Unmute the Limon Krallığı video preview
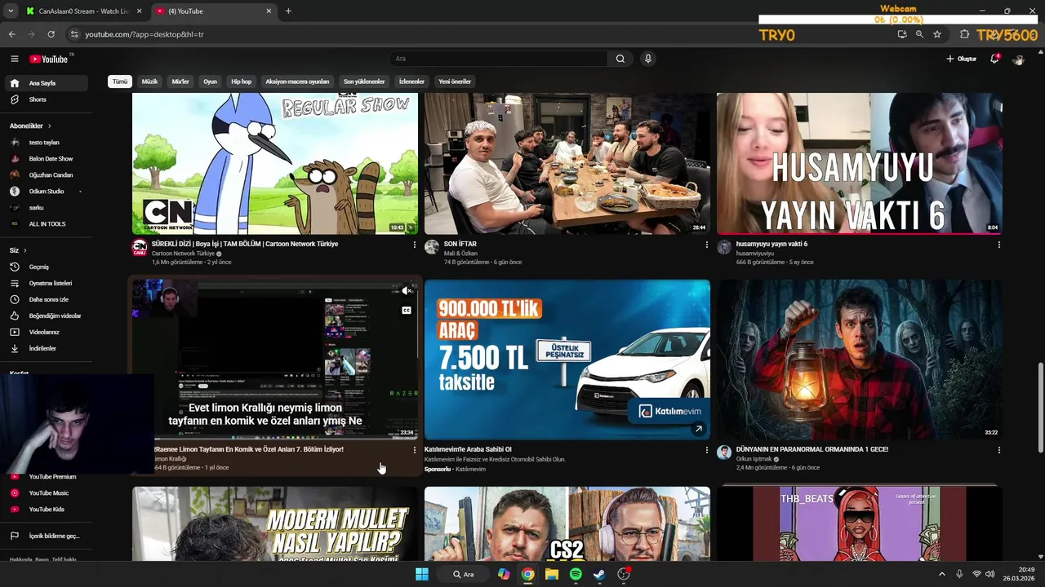 (407, 291)
